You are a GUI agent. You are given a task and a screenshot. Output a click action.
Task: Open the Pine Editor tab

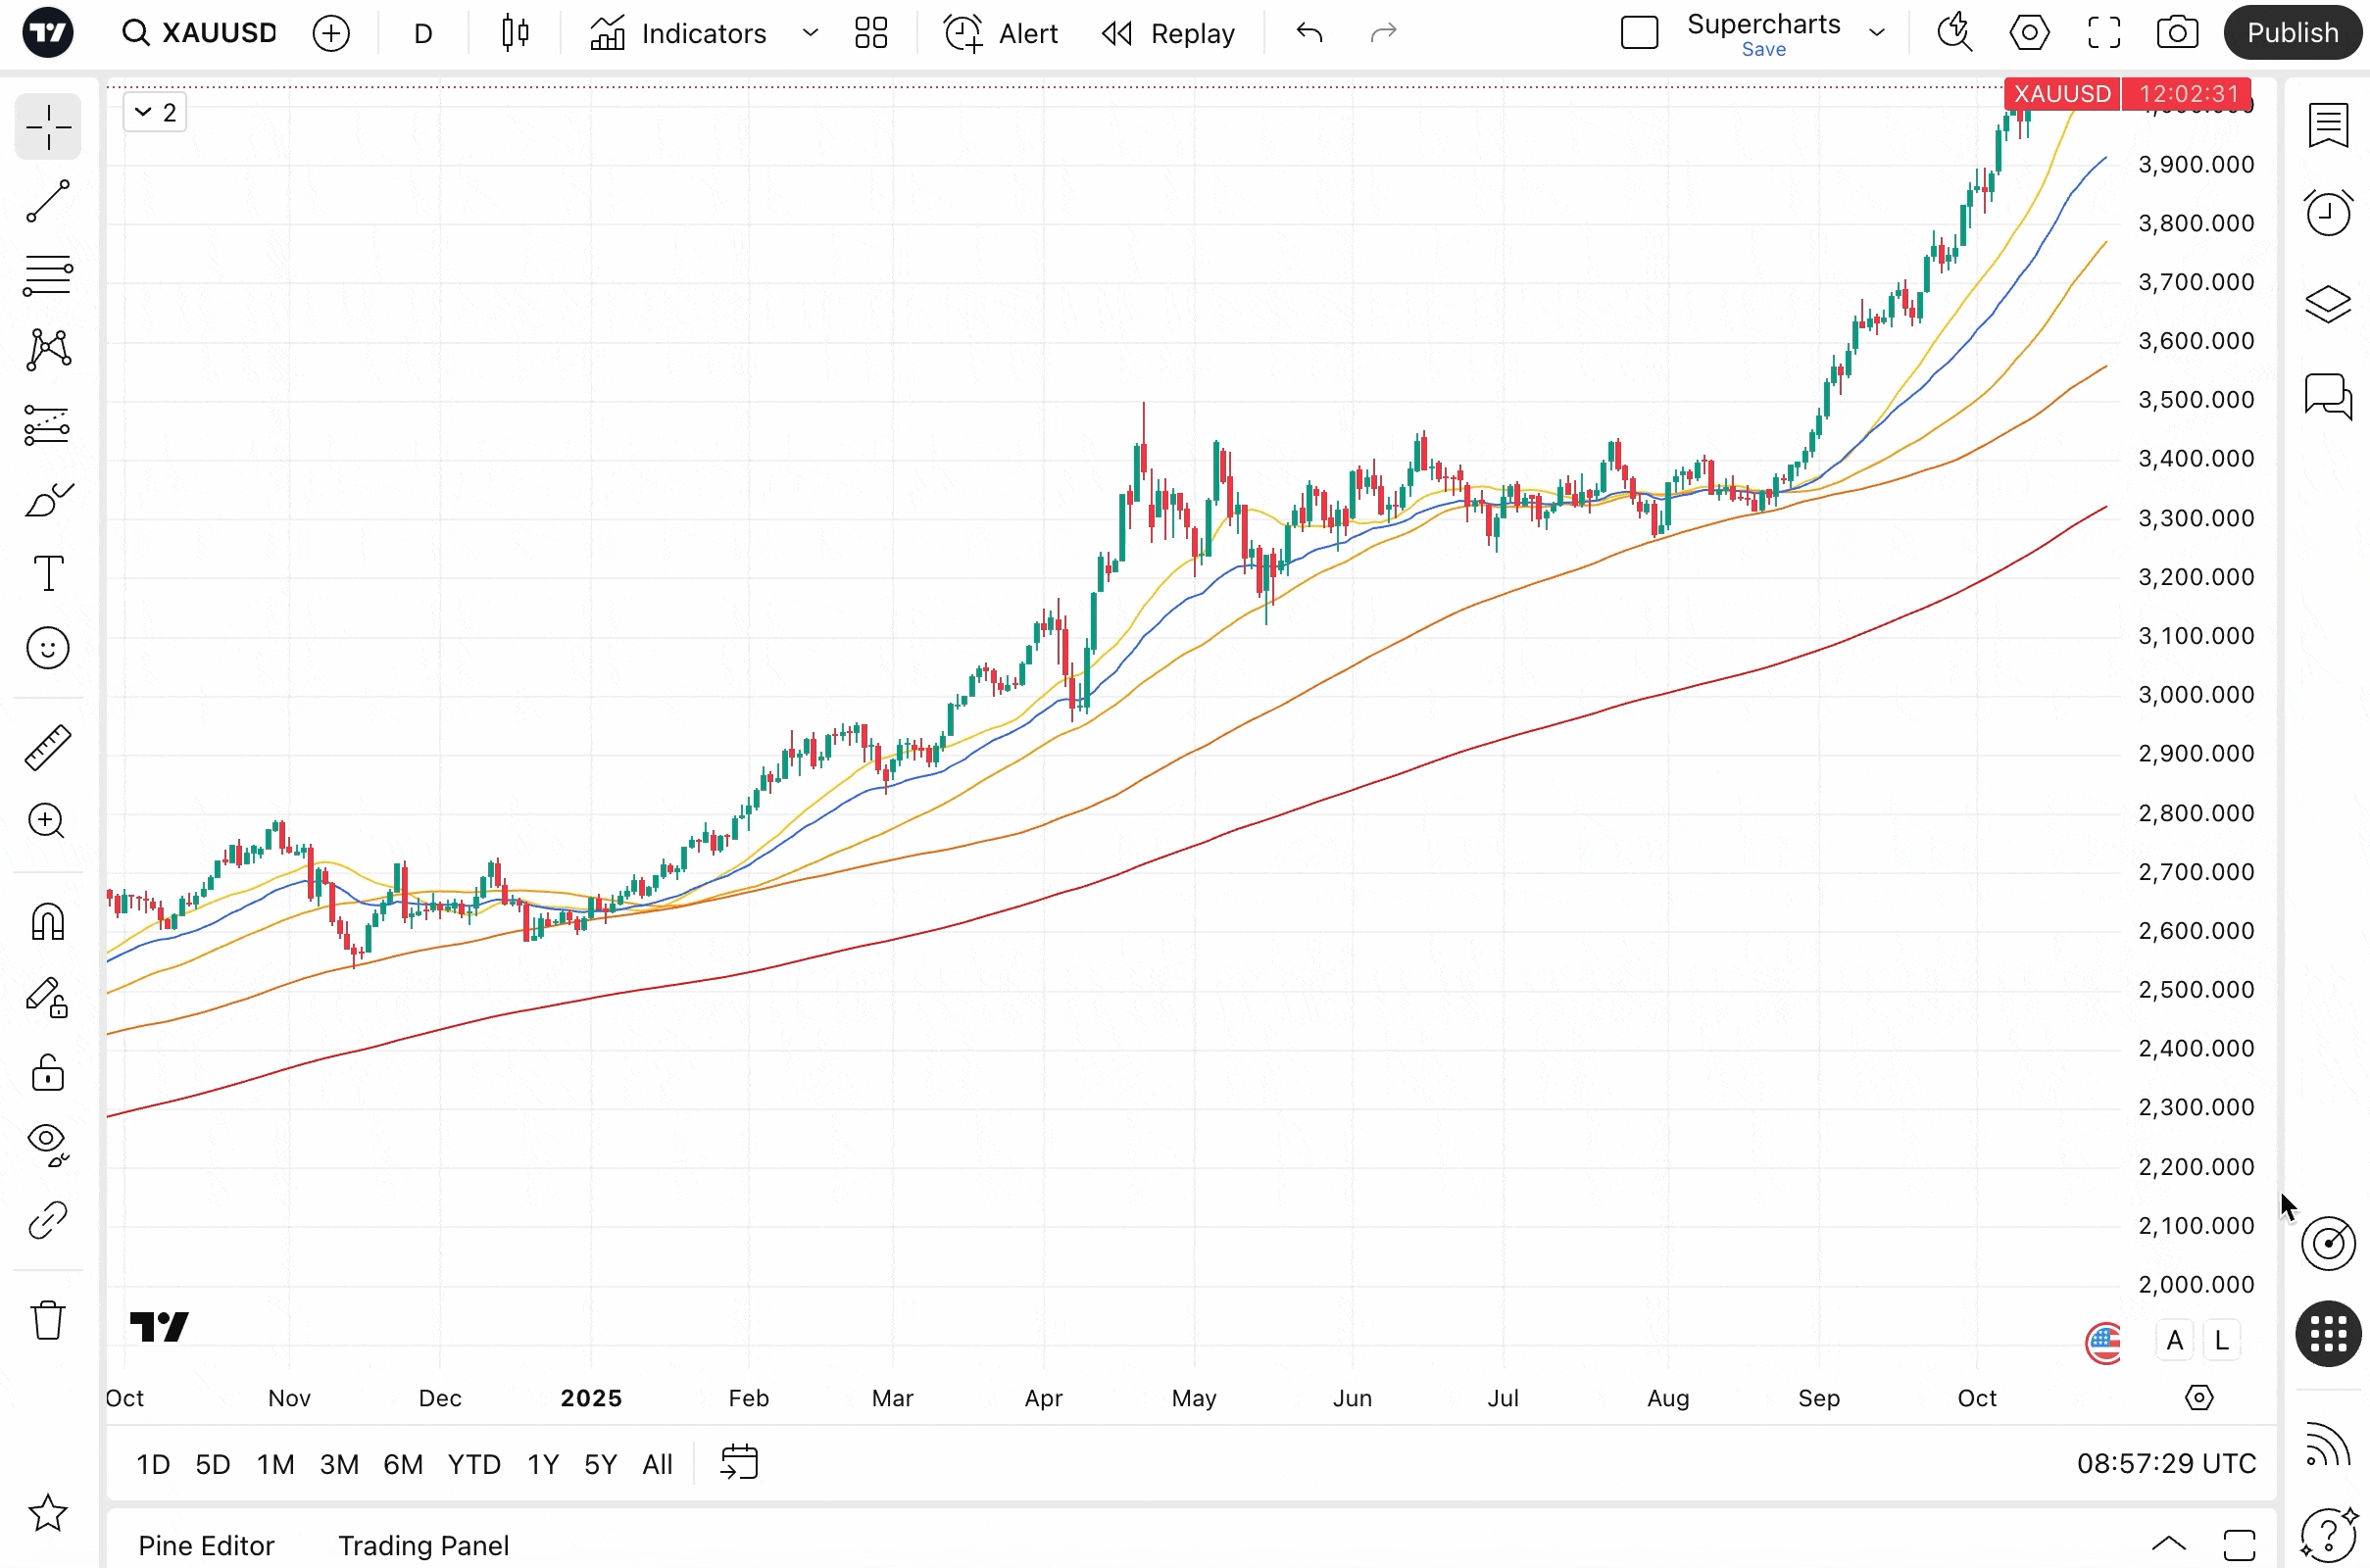point(206,1545)
